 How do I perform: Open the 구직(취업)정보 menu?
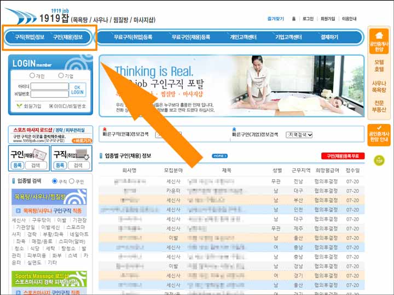pos(30,37)
